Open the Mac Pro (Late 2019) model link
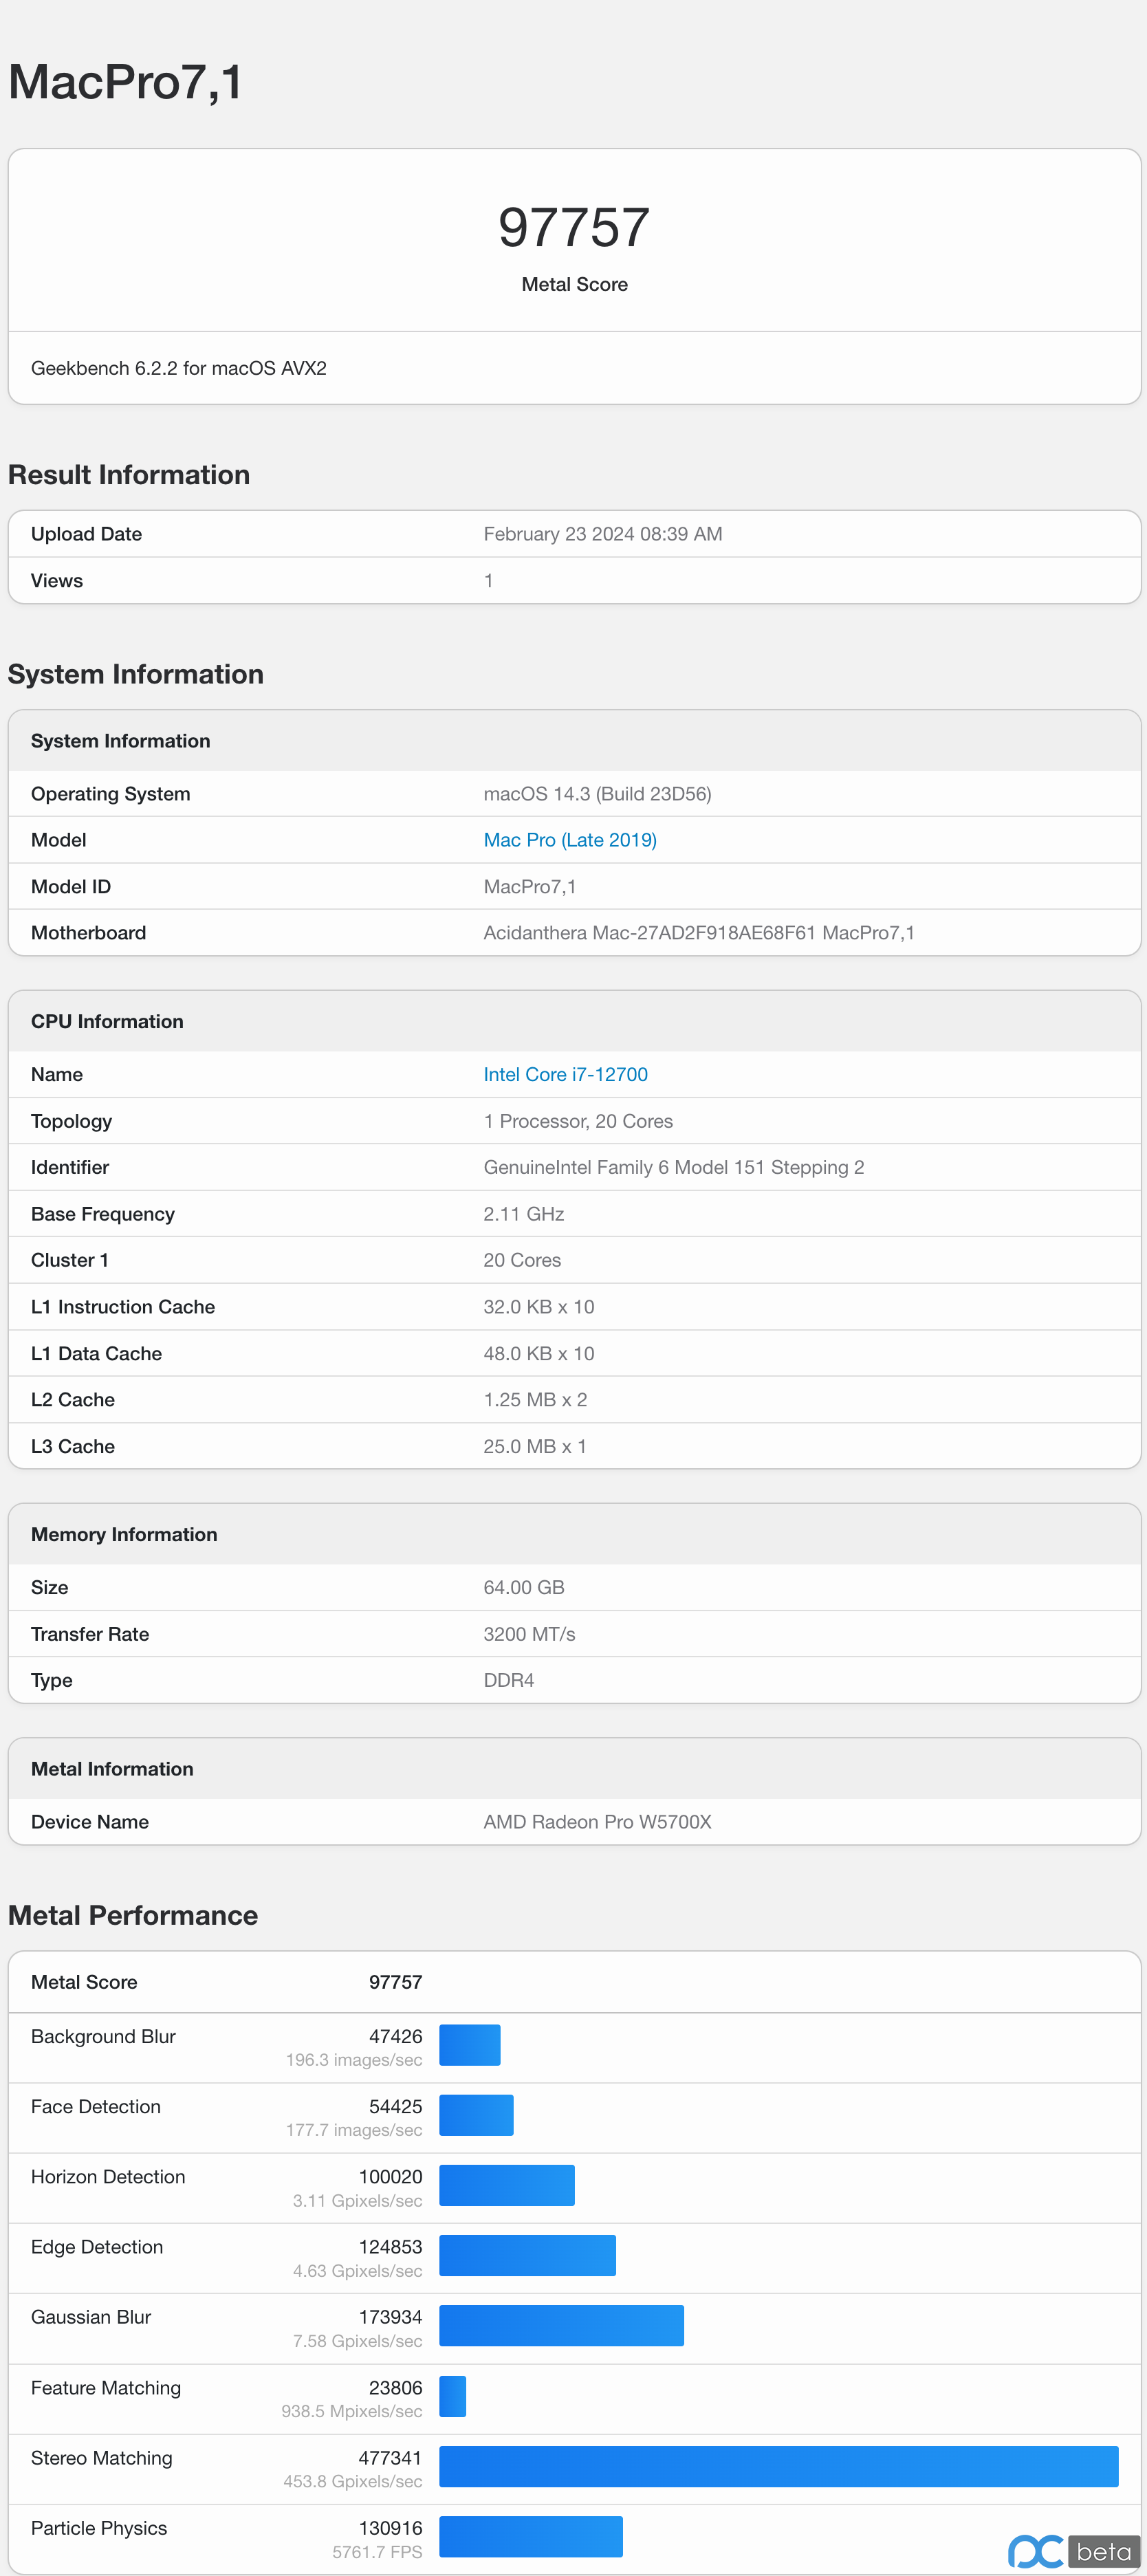1147x2576 pixels. [x=570, y=840]
